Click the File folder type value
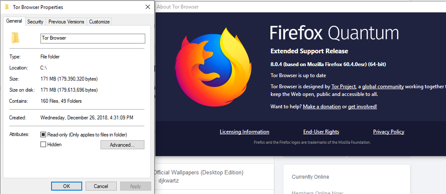The width and height of the screenshot is (446, 194). pos(50,57)
